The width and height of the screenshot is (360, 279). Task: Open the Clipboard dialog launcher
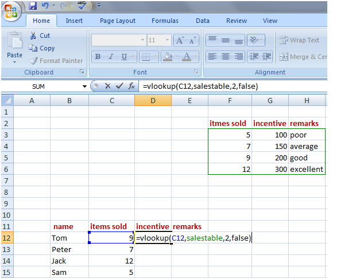click(x=82, y=72)
